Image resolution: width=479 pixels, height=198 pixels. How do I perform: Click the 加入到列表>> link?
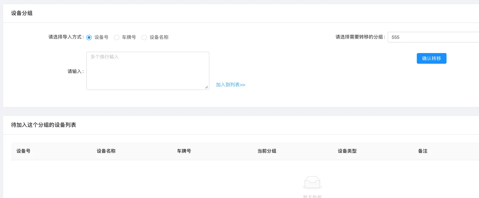tap(231, 85)
